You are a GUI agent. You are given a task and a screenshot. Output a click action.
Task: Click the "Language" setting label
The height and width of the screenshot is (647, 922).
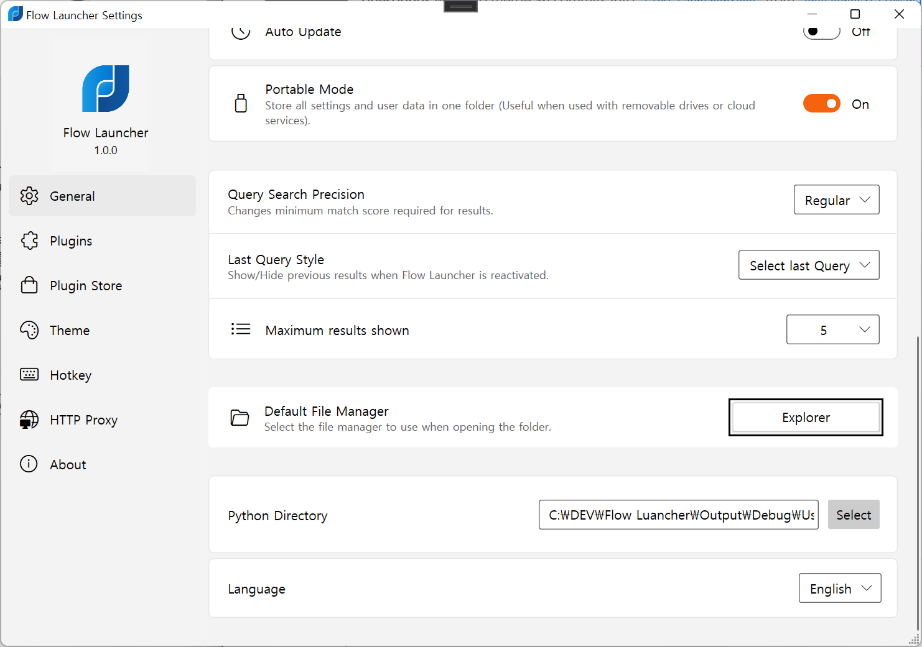(x=256, y=589)
